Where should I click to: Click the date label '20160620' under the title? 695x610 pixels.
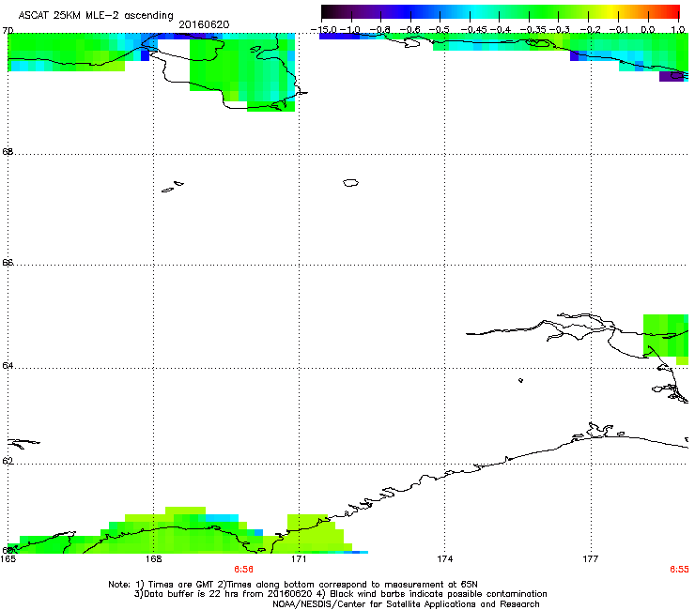(204, 24)
